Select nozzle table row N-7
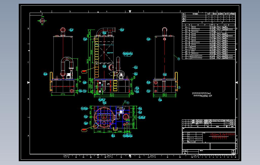Viewport: 260px width, 165px height. click(209, 40)
